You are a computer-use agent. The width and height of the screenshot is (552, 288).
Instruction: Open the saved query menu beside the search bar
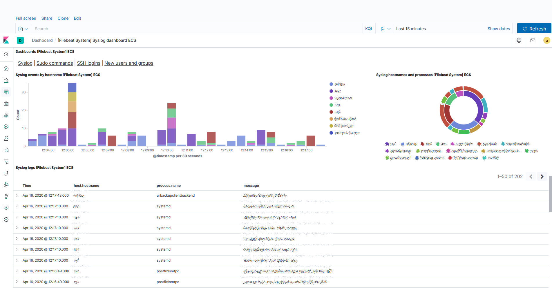23,29
